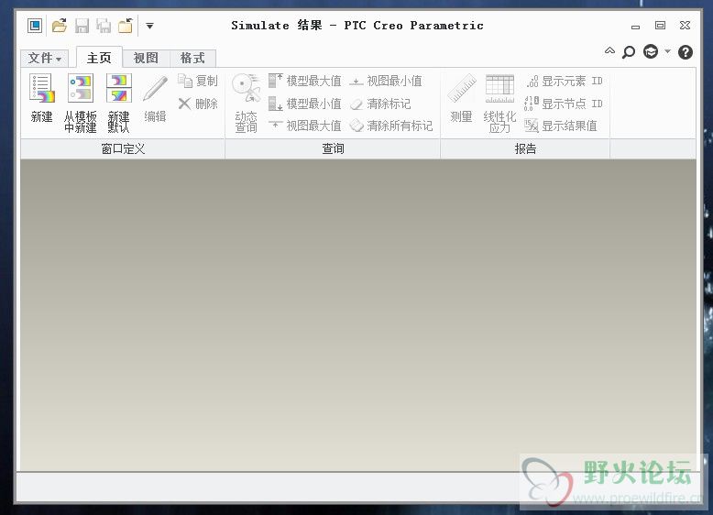Click the Edit (编辑) pencil icon
The height and width of the screenshot is (515, 713).
(155, 89)
